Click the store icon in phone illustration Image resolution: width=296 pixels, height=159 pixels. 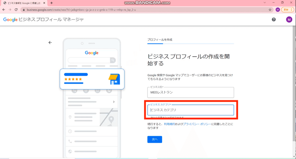(x=114, y=79)
